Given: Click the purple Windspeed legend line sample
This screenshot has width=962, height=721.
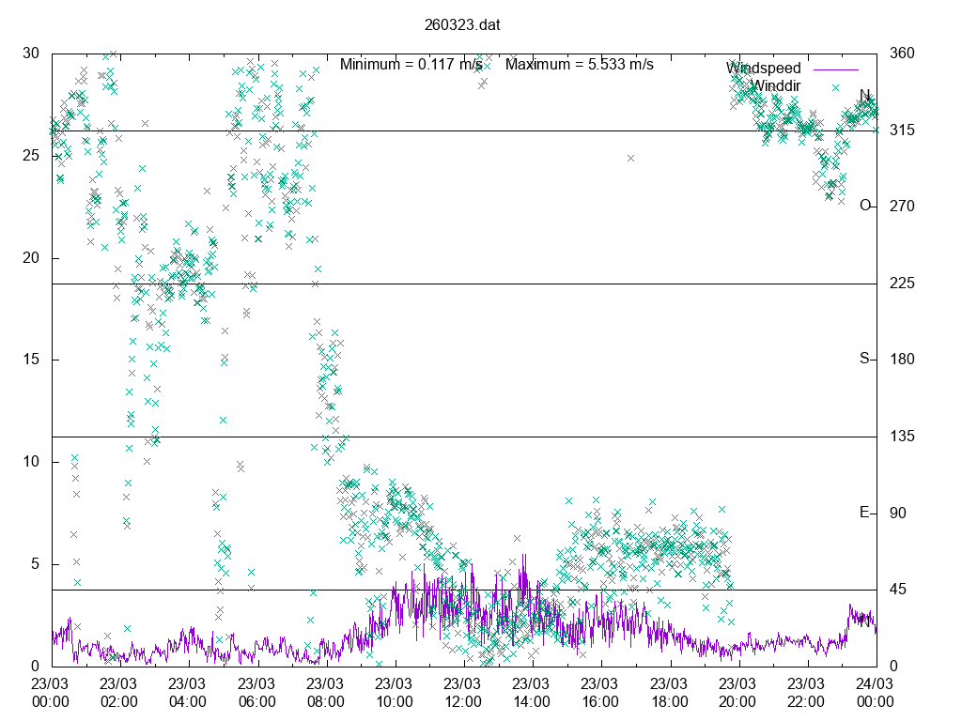Looking at the screenshot, I should pyautogui.click(x=834, y=69).
